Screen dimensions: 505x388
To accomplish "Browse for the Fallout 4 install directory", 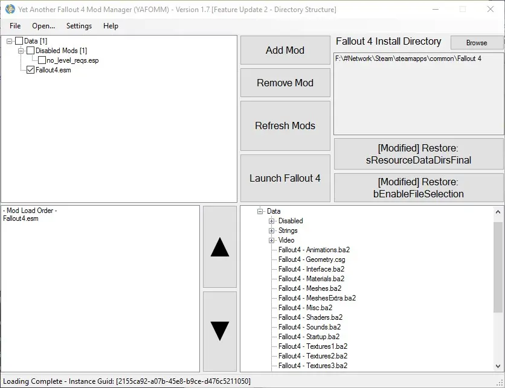I will click(x=477, y=42).
